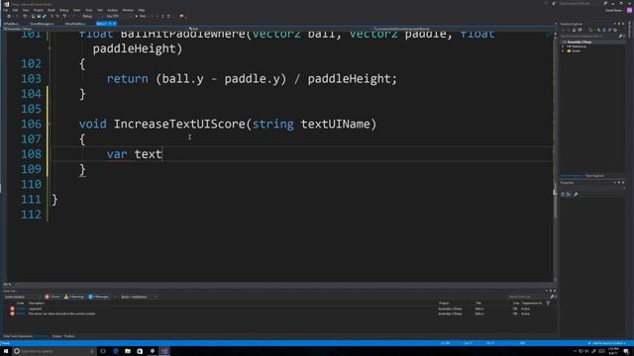The width and height of the screenshot is (634, 356).
Task: Select the Assembly-CSharp project node
Action: click(x=579, y=42)
